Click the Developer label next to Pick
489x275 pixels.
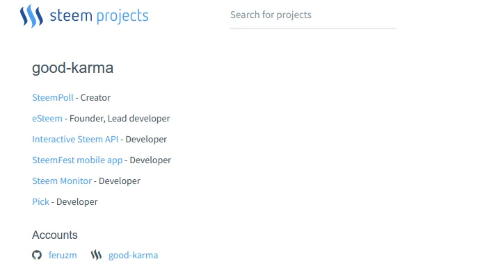77,202
